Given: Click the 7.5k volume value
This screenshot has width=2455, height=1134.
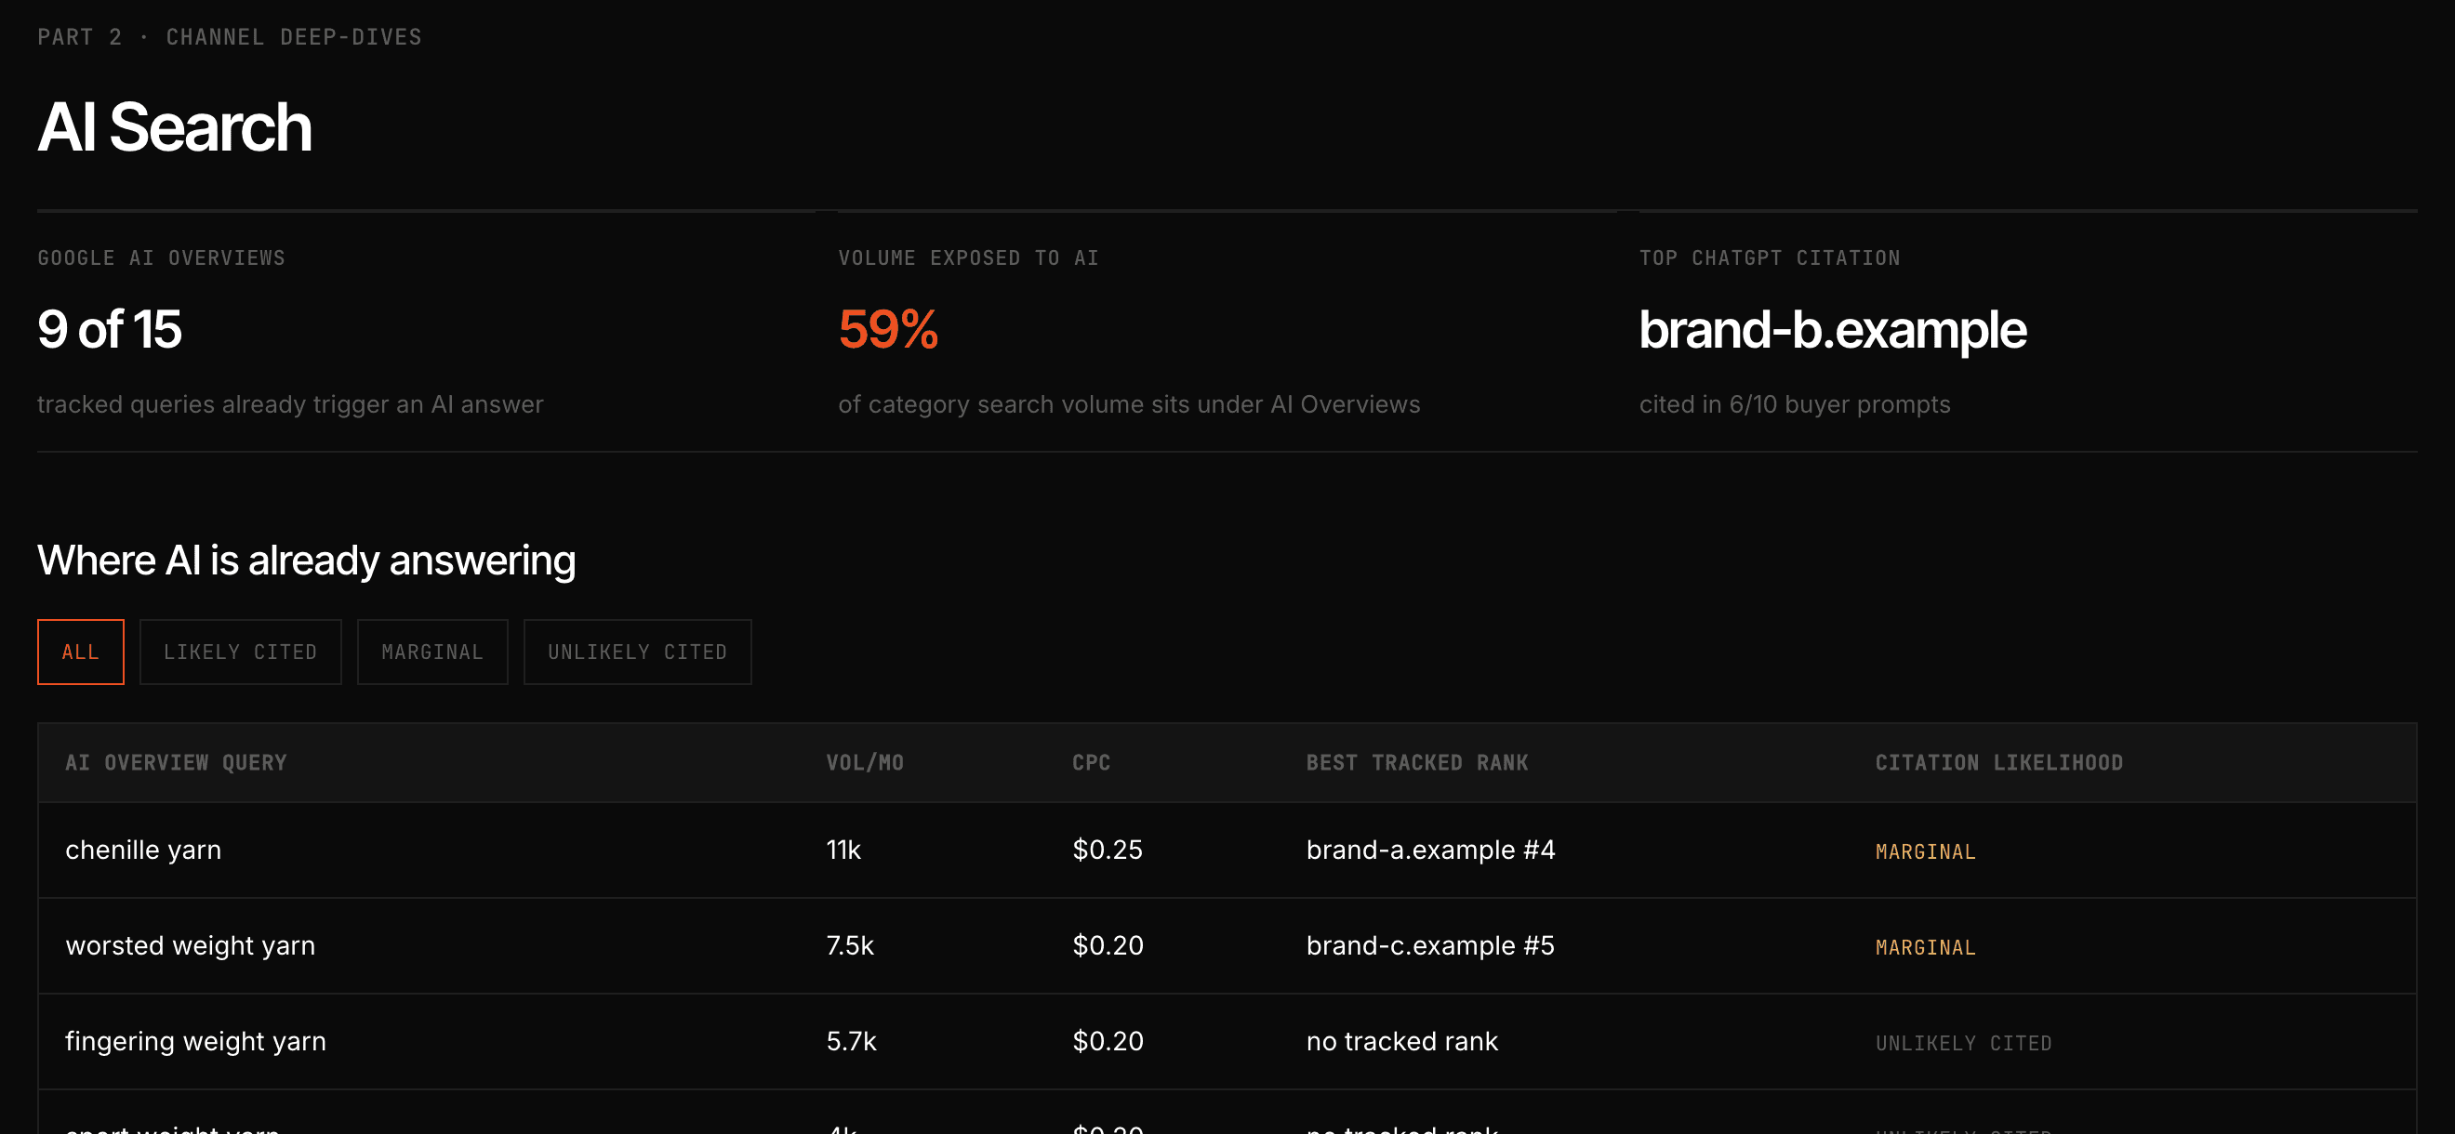Looking at the screenshot, I should 850,945.
